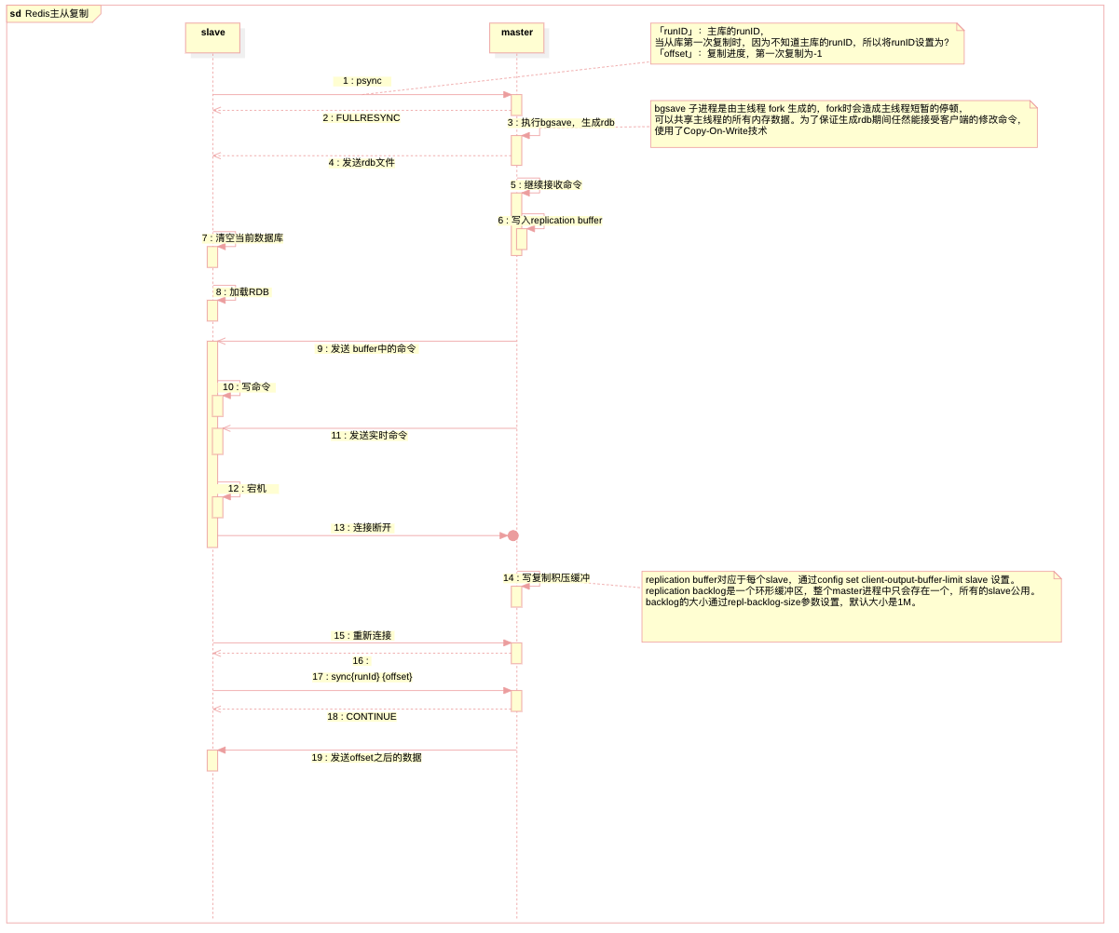Select label '19 : 发送offset之后的数据'

click(366, 758)
